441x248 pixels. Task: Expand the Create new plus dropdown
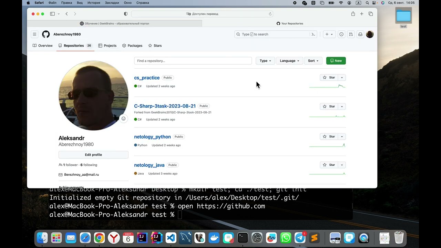tap(329, 34)
